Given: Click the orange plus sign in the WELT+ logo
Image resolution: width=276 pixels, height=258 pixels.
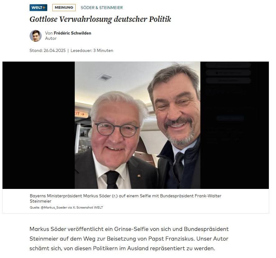Looking at the screenshot, I should coord(44,7).
